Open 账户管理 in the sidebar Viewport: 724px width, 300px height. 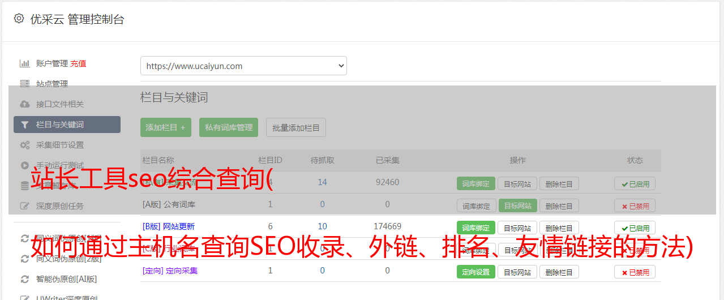point(52,63)
